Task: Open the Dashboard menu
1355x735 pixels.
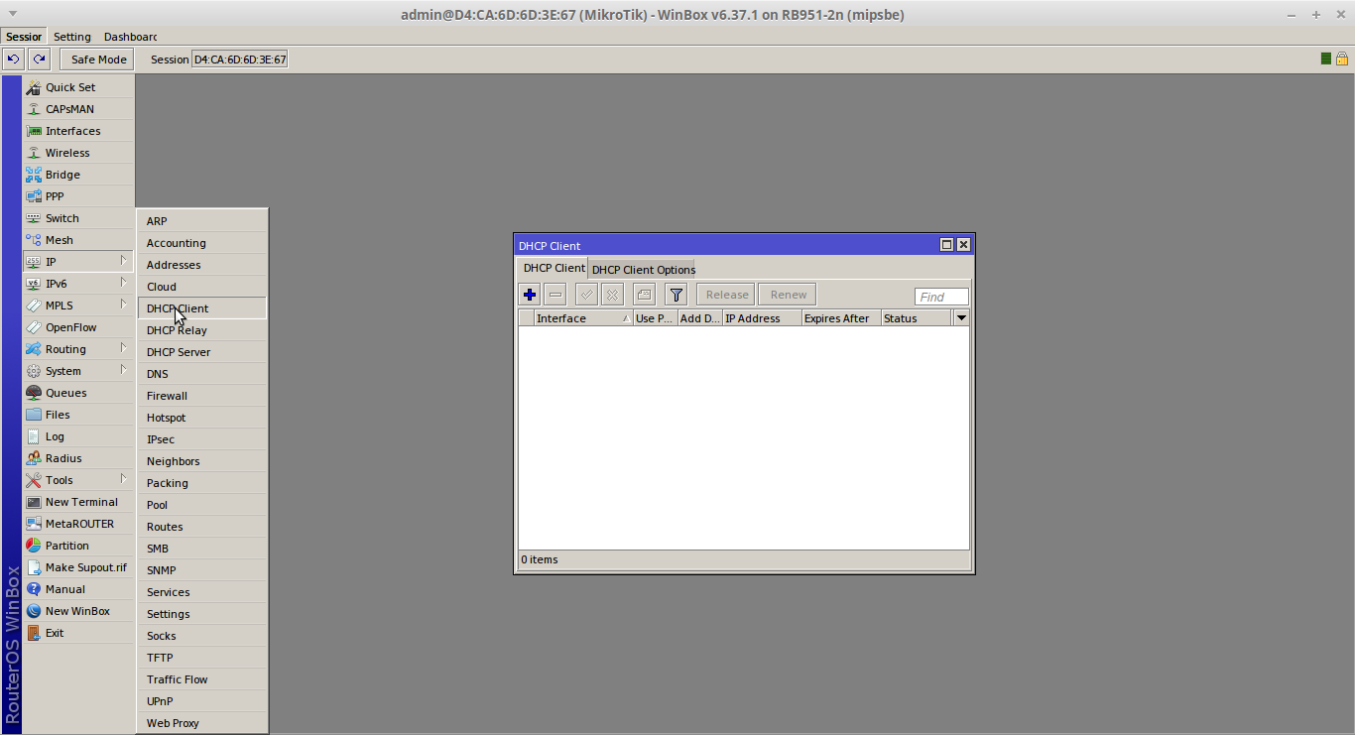Action: (130, 37)
